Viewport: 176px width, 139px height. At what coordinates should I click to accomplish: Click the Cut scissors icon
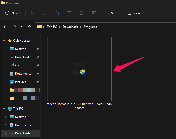32,13
